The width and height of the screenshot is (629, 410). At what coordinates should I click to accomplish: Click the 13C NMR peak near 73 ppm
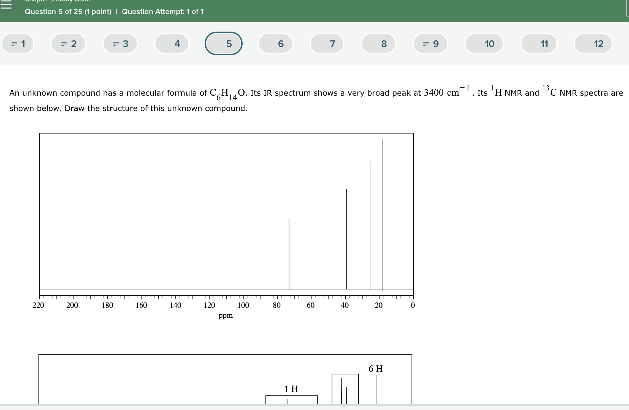tap(289, 254)
